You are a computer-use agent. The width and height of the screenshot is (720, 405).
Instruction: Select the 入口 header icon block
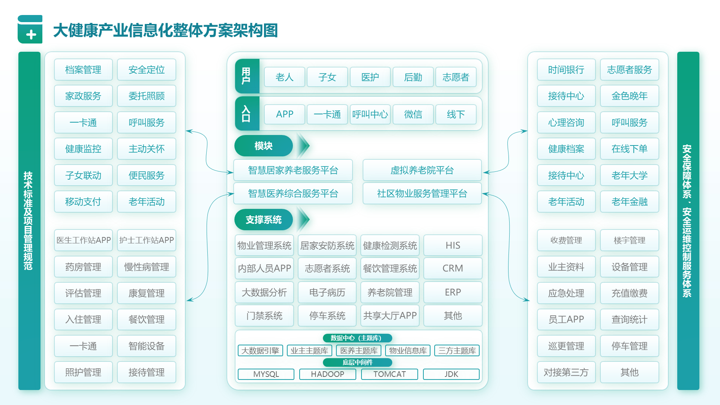pyautogui.click(x=247, y=114)
